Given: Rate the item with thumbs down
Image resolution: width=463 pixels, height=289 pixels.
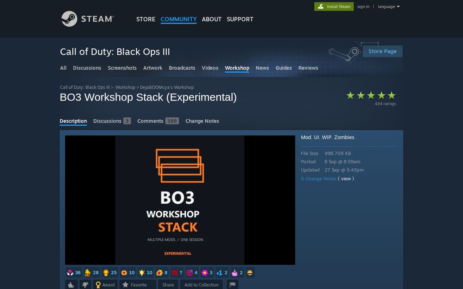Looking at the screenshot, I should tap(85, 285).
